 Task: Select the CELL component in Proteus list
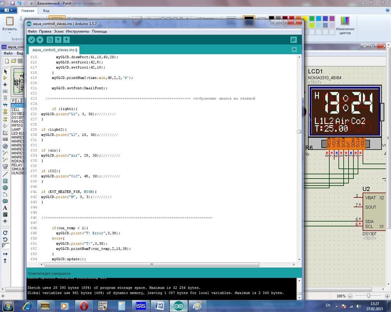point(16,110)
